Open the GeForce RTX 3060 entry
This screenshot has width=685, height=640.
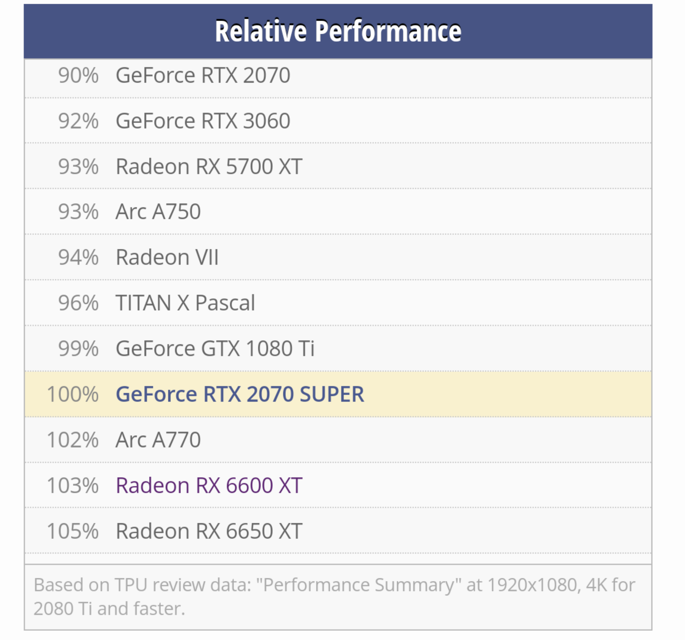click(203, 121)
